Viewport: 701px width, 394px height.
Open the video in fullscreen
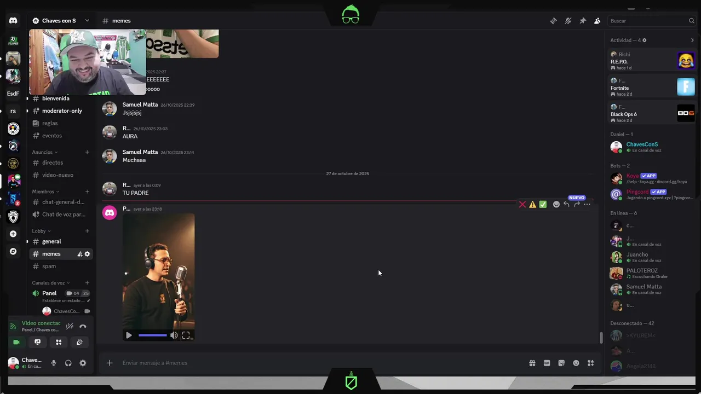(186, 335)
